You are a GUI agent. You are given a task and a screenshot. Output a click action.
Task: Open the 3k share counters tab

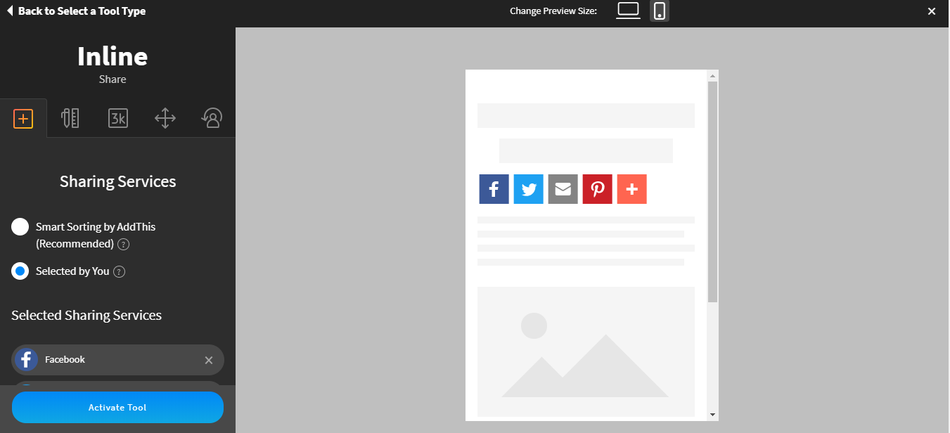click(x=117, y=118)
